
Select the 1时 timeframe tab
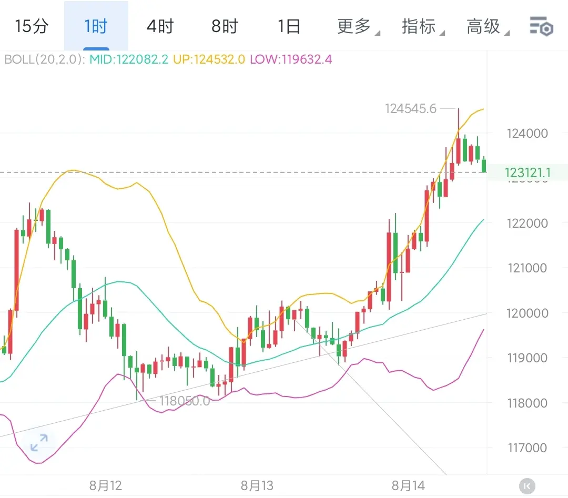point(96,26)
